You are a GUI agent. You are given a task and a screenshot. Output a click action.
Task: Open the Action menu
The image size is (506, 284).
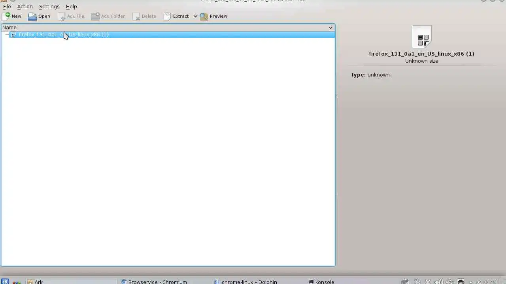coord(25,7)
